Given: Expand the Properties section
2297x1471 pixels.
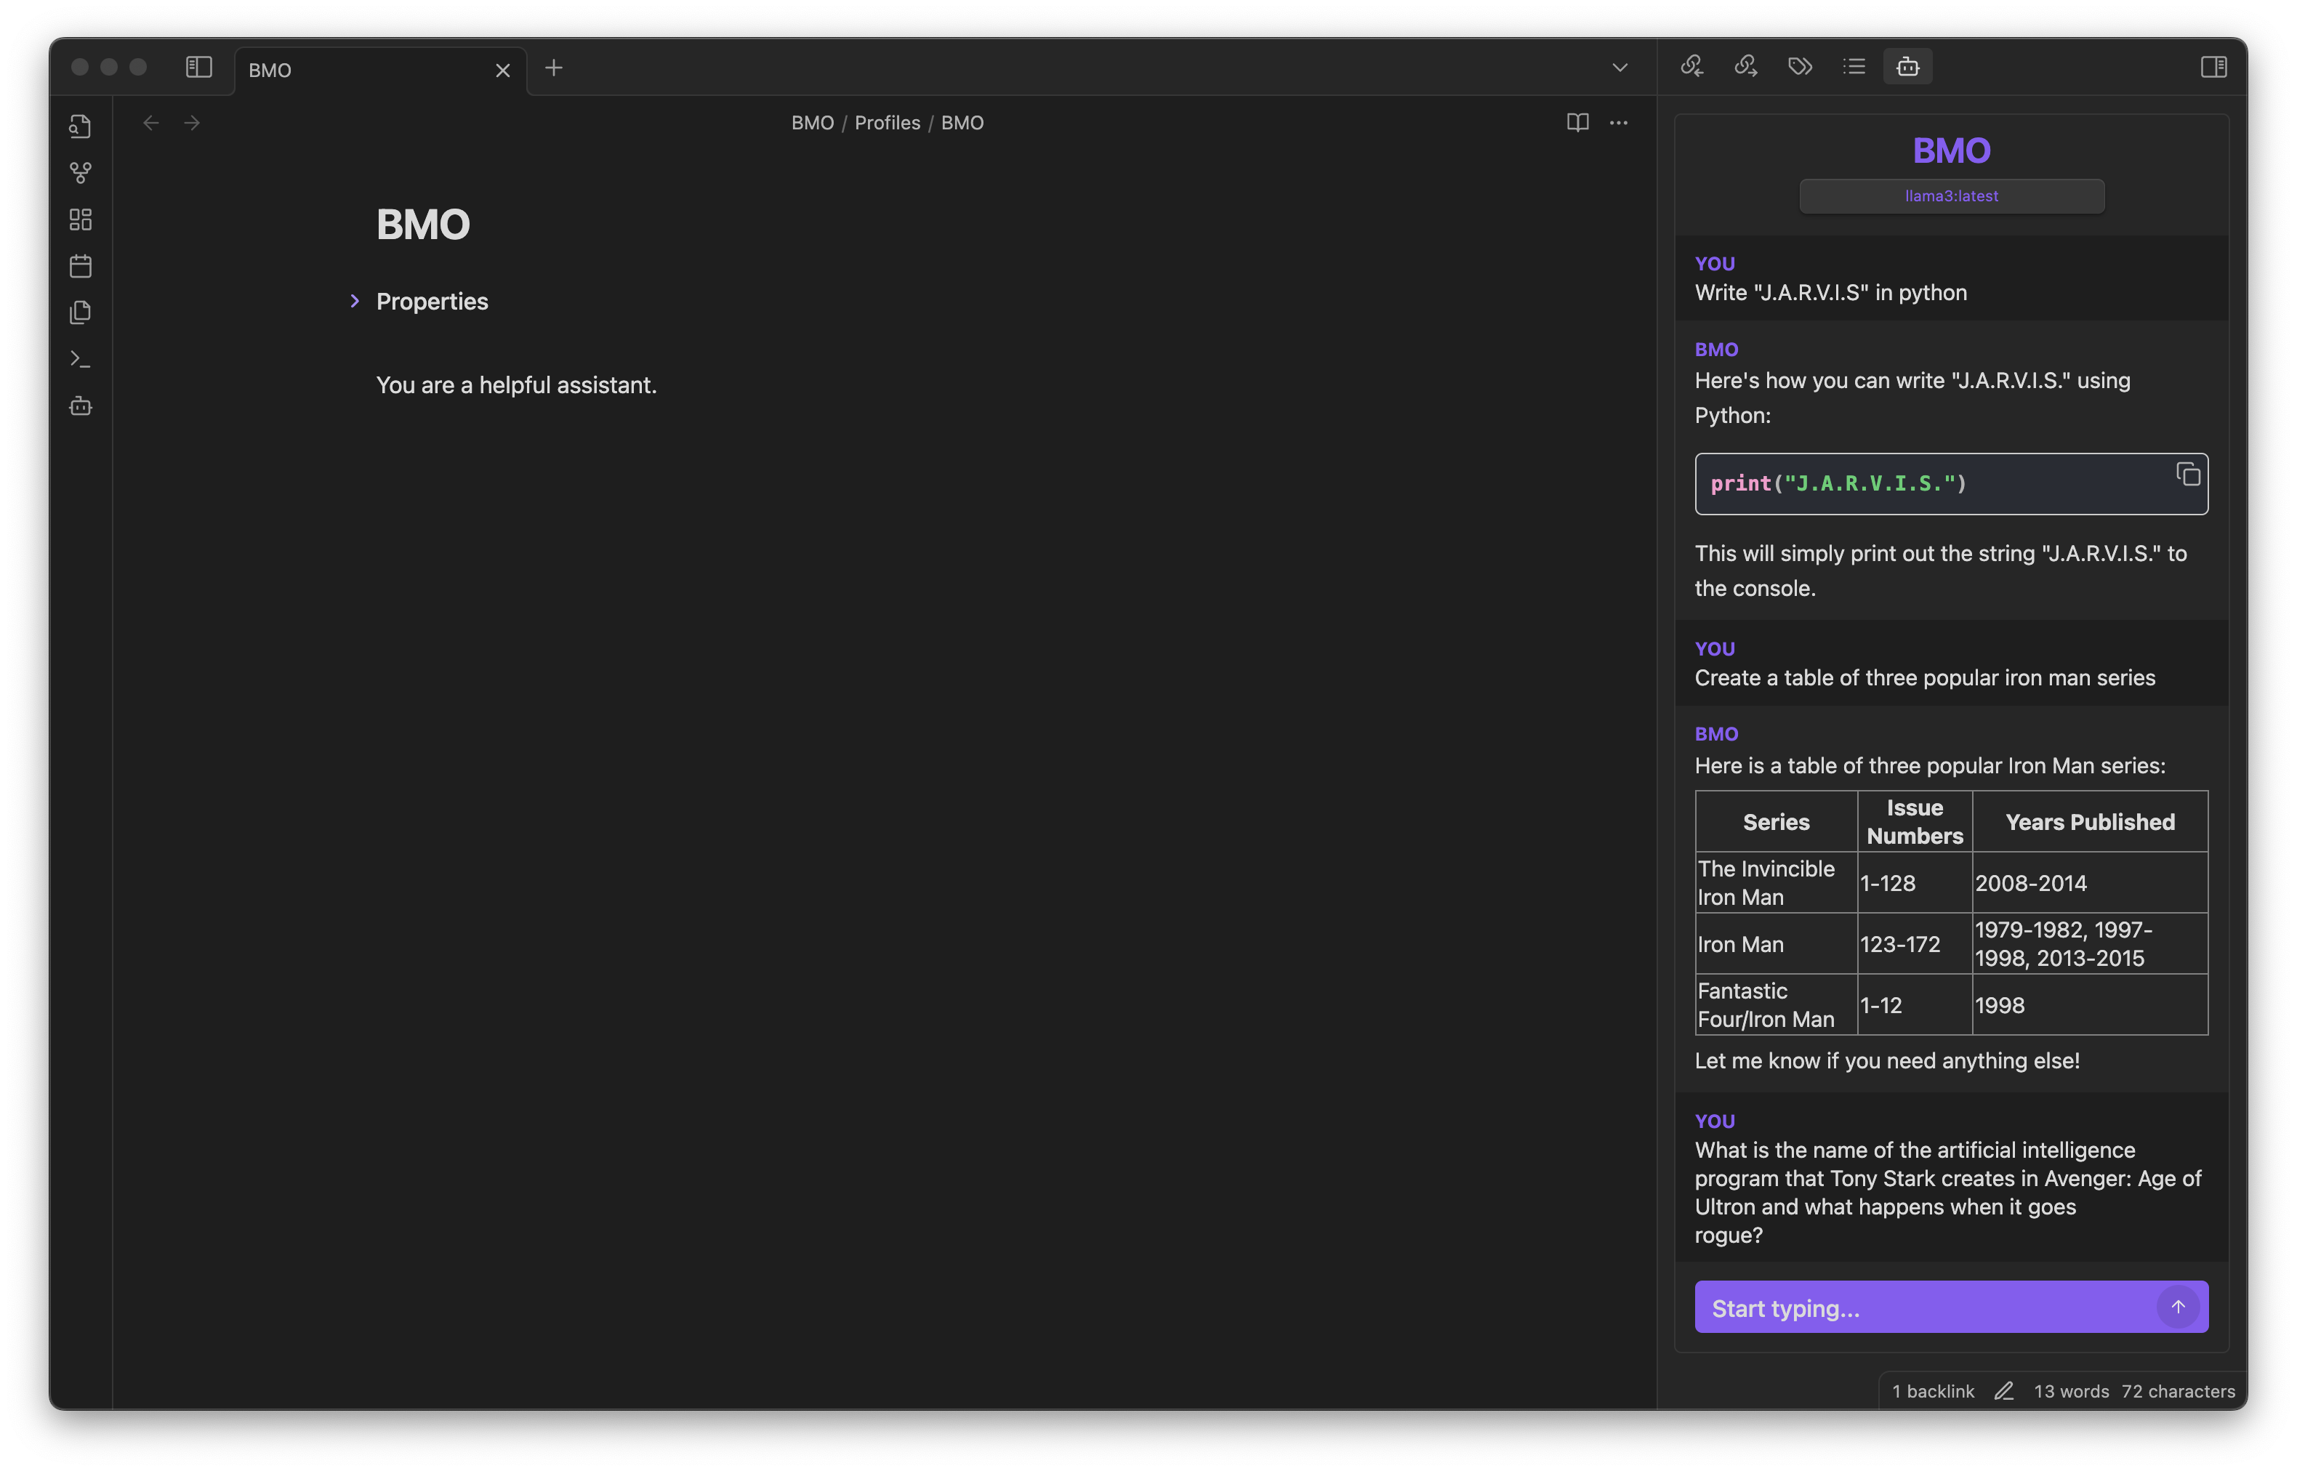Looking at the screenshot, I should (354, 301).
